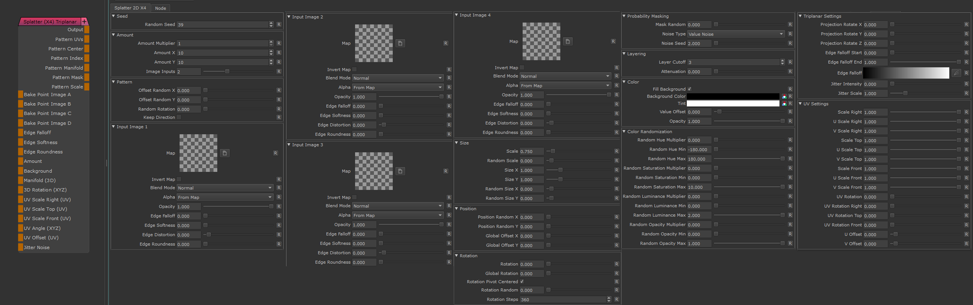This screenshot has height=305, width=973.
Task: Click the Image Inputs slider handle
Action: [x=227, y=71]
